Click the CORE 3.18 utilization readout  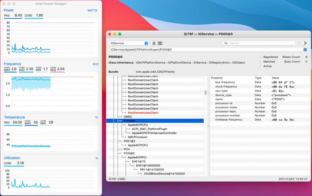click(14, 163)
